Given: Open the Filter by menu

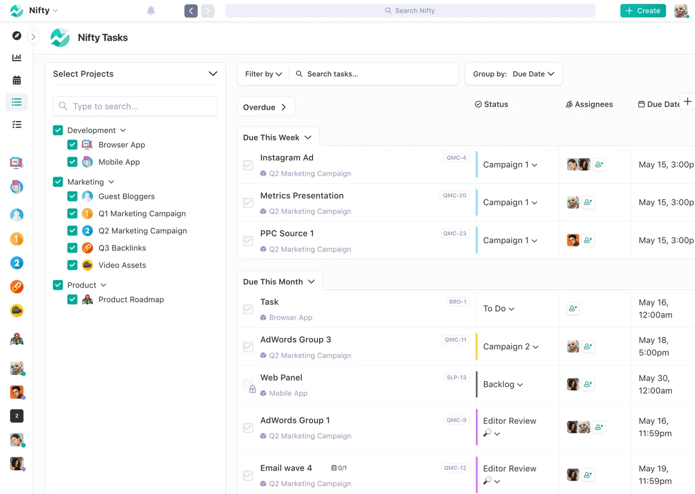Looking at the screenshot, I should click(262, 73).
